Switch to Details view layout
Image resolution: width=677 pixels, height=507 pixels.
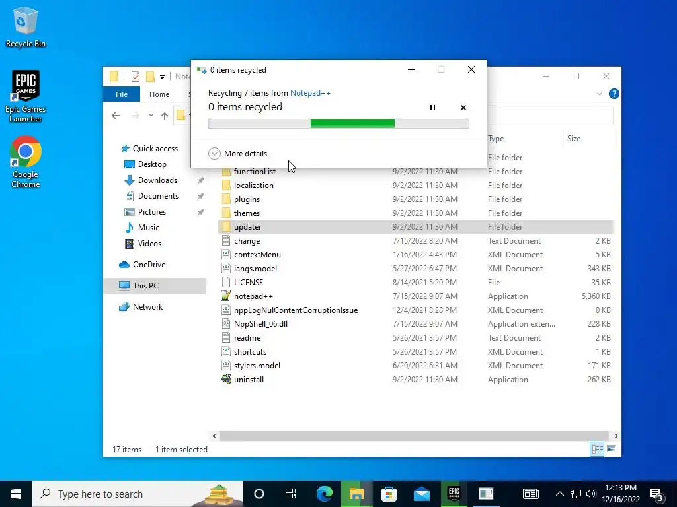tap(597, 449)
